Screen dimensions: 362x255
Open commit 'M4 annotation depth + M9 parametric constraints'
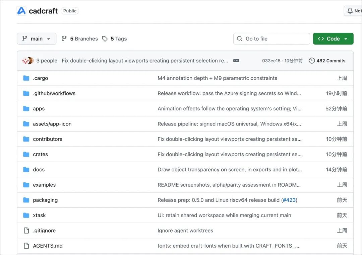(x=217, y=78)
